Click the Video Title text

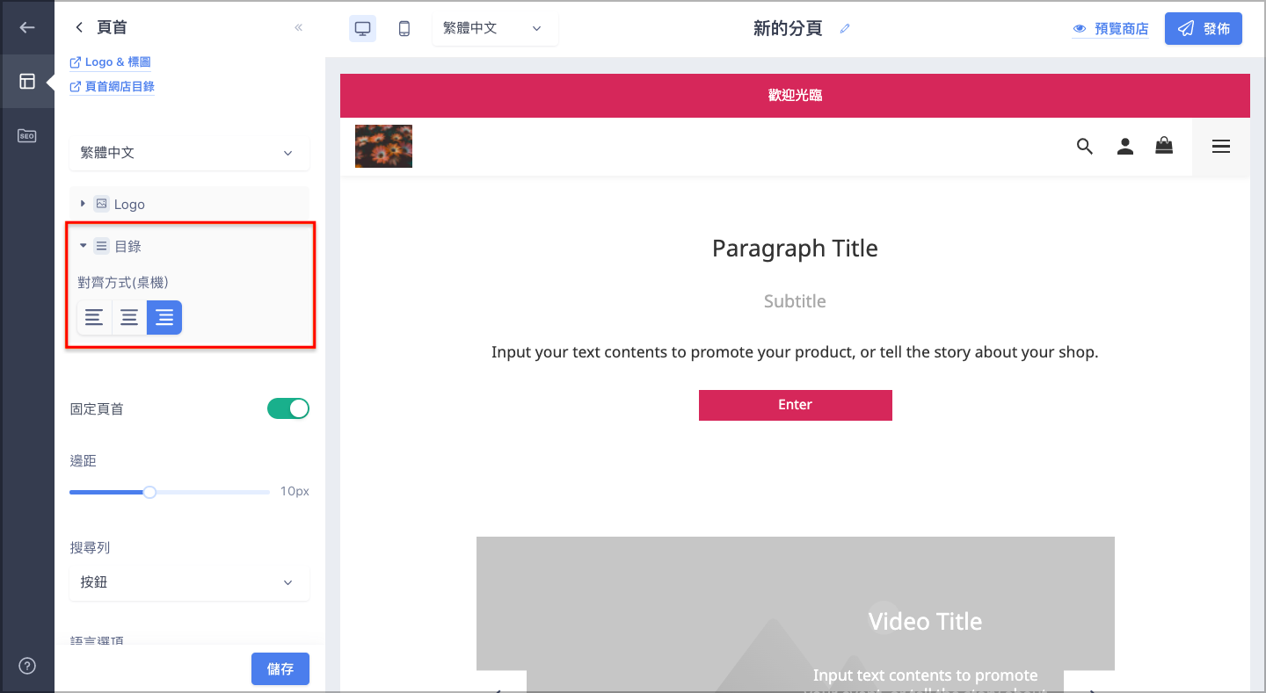(x=925, y=622)
